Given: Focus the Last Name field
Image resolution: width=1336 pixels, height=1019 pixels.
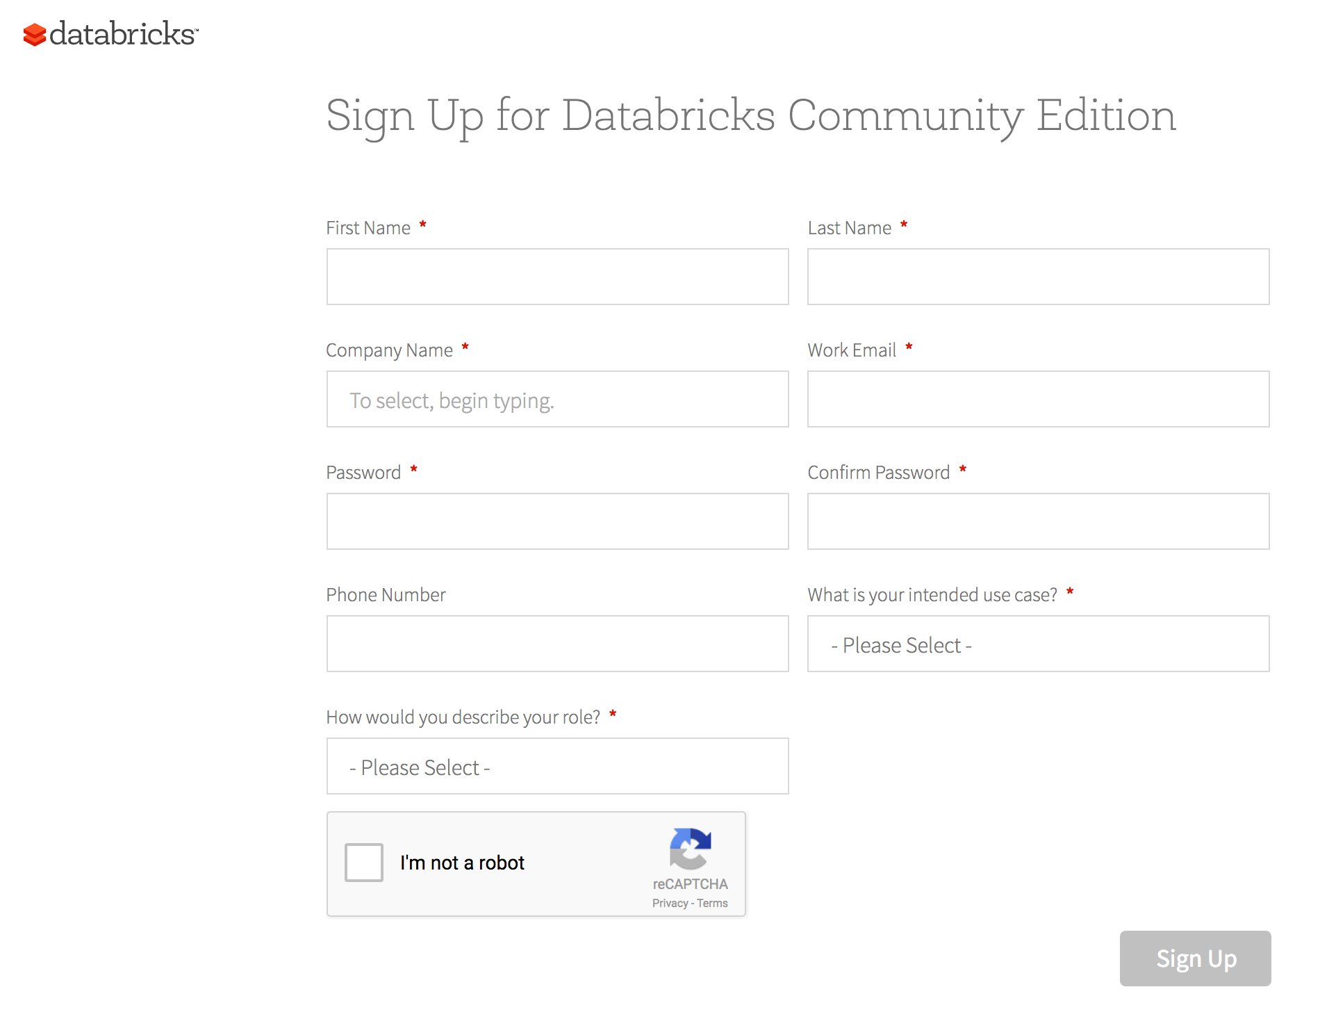Looking at the screenshot, I should point(1039,277).
